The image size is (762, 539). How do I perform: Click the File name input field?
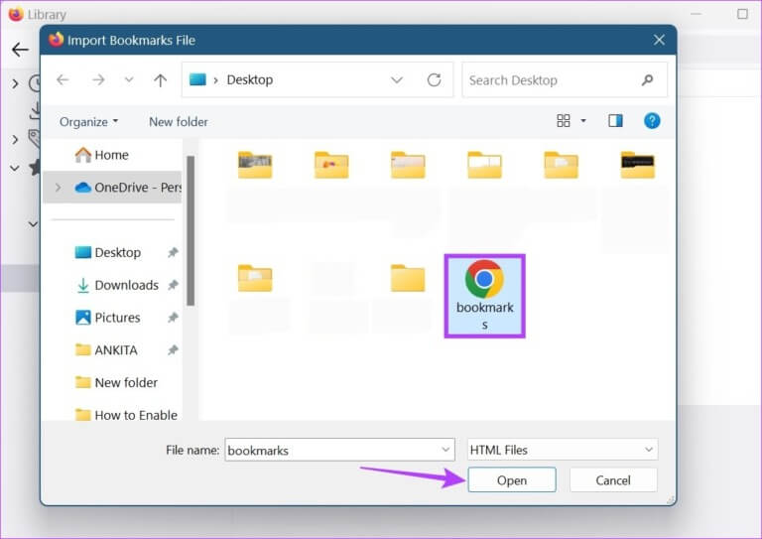339,450
